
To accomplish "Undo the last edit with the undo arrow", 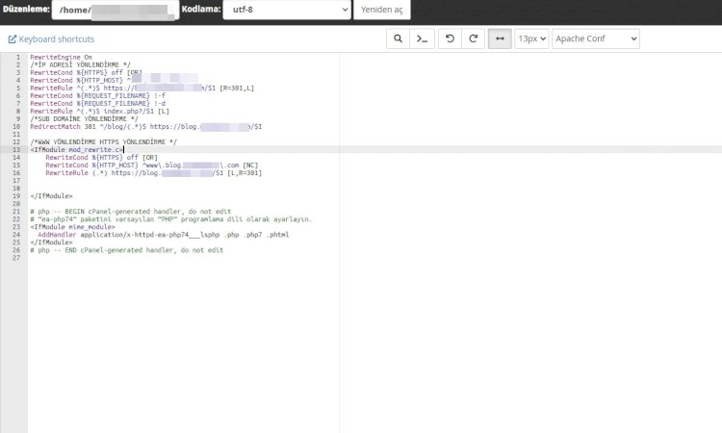I will click(x=450, y=38).
